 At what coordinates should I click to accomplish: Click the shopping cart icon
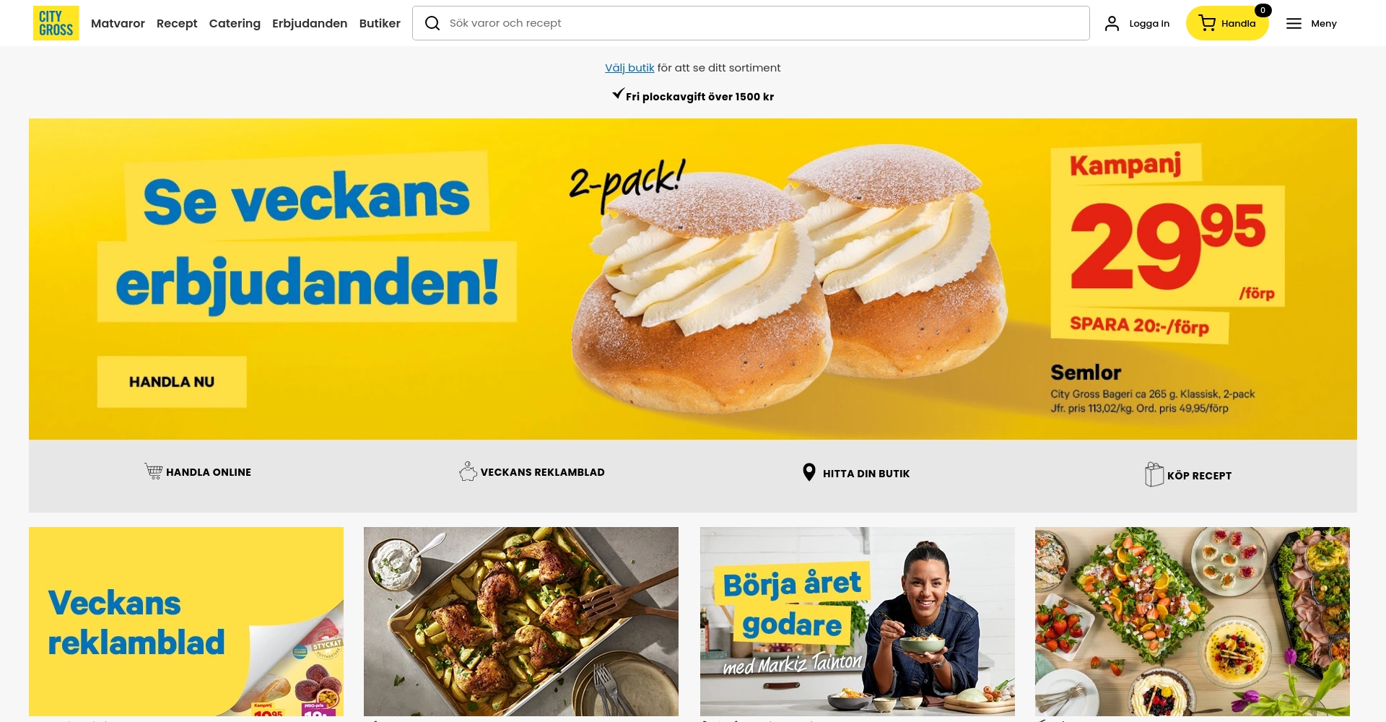(1207, 23)
